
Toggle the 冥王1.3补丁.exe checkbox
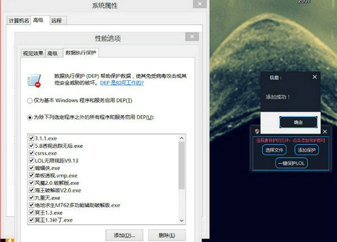[31, 220]
